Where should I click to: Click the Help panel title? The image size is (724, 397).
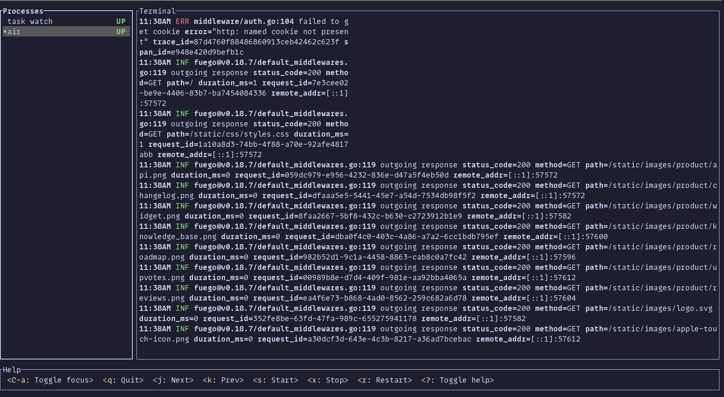12,370
